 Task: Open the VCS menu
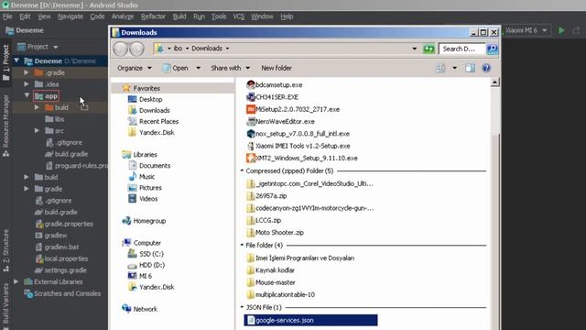pyautogui.click(x=238, y=16)
